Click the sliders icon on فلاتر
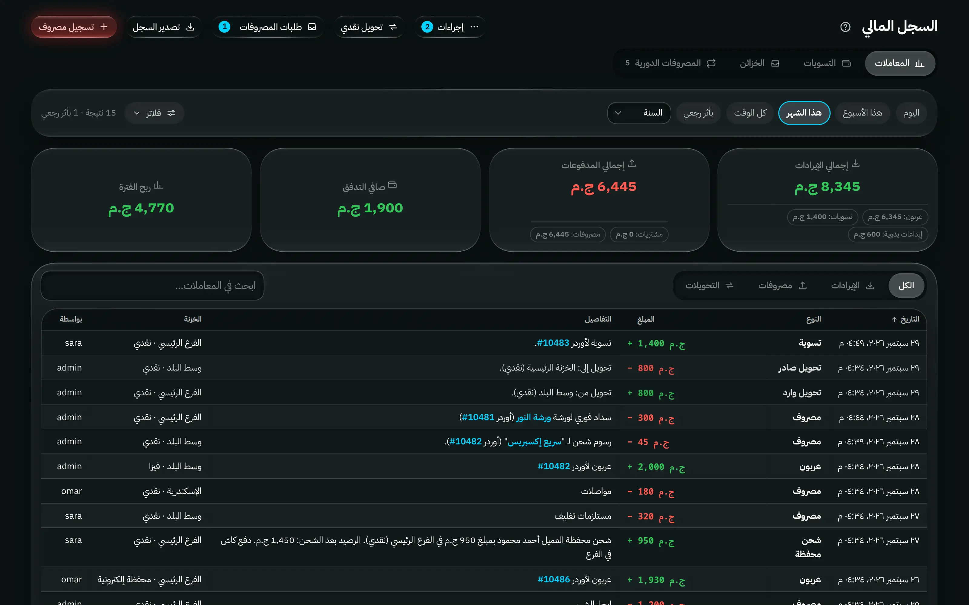Image resolution: width=969 pixels, height=605 pixels. (x=171, y=113)
